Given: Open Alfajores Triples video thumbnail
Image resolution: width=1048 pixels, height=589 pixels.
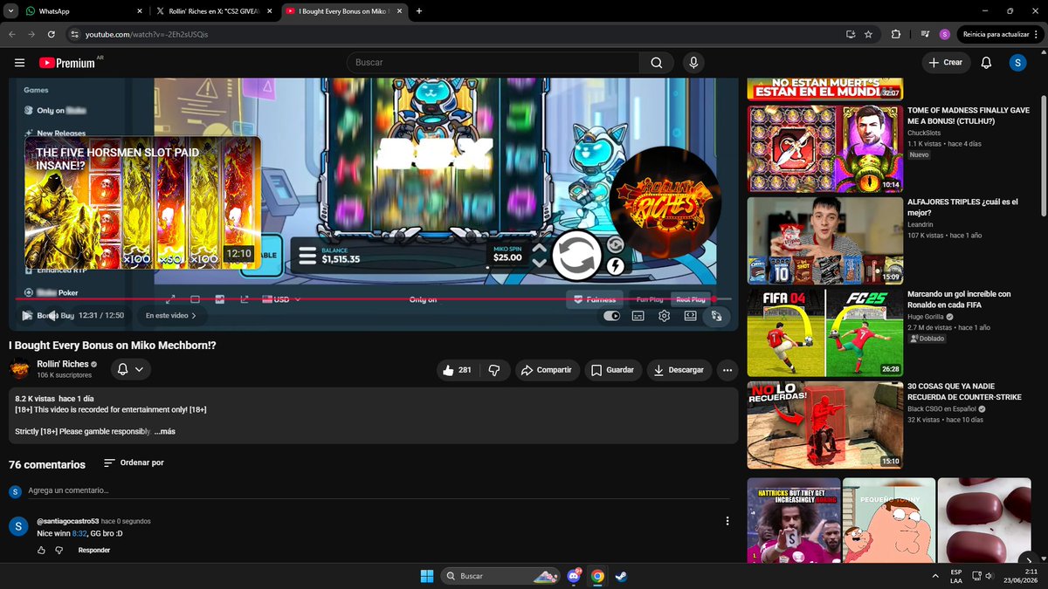Looking at the screenshot, I should coord(825,241).
